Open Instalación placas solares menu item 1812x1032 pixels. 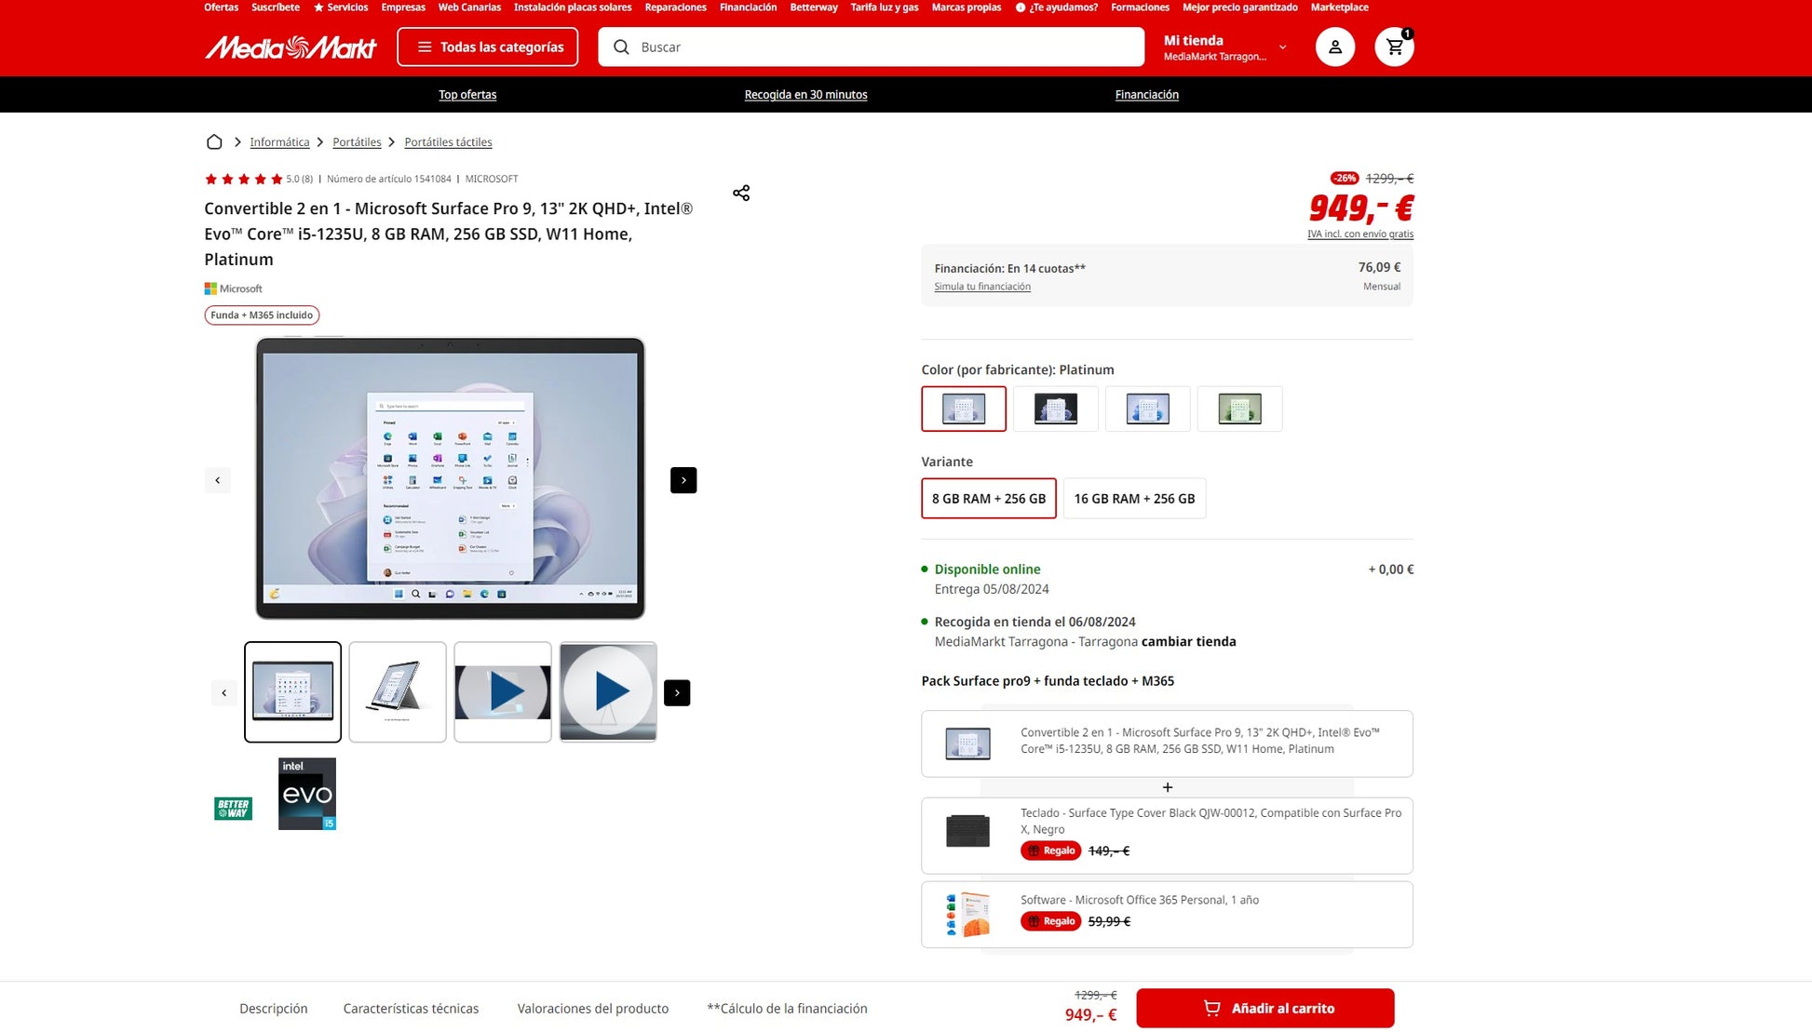click(x=573, y=7)
